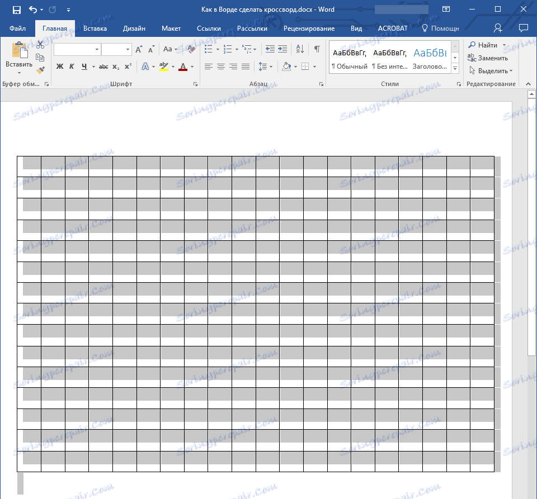Toggle paragraph marks ¶ display
The image size is (537, 499).
click(x=317, y=49)
